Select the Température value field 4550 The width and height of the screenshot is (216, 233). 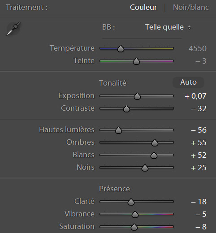pos(198,48)
